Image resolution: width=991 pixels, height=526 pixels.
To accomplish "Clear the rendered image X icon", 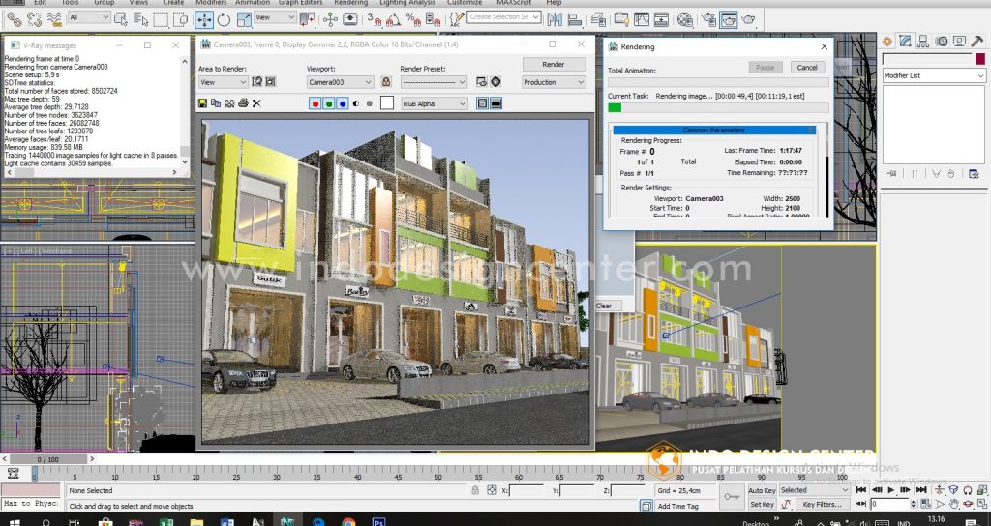I will click(x=256, y=102).
